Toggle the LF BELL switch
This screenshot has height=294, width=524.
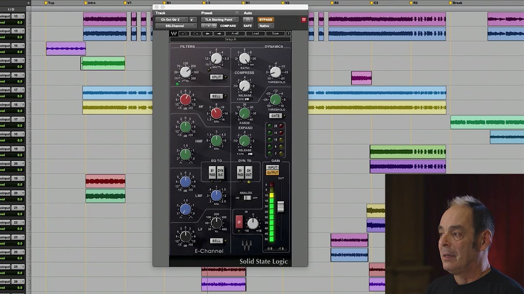coord(216,241)
